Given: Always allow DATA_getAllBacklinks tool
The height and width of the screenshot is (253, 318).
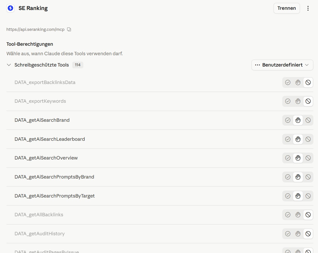Looking at the screenshot, I should 288,215.
